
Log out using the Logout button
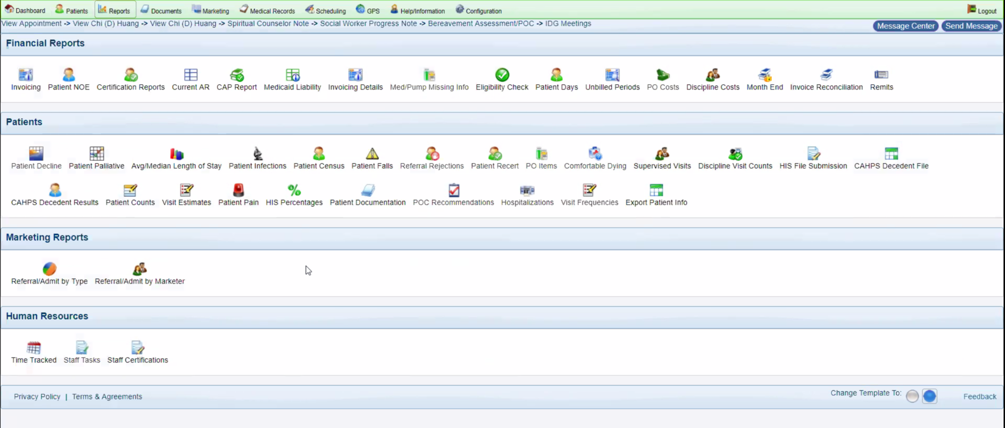[x=982, y=10]
